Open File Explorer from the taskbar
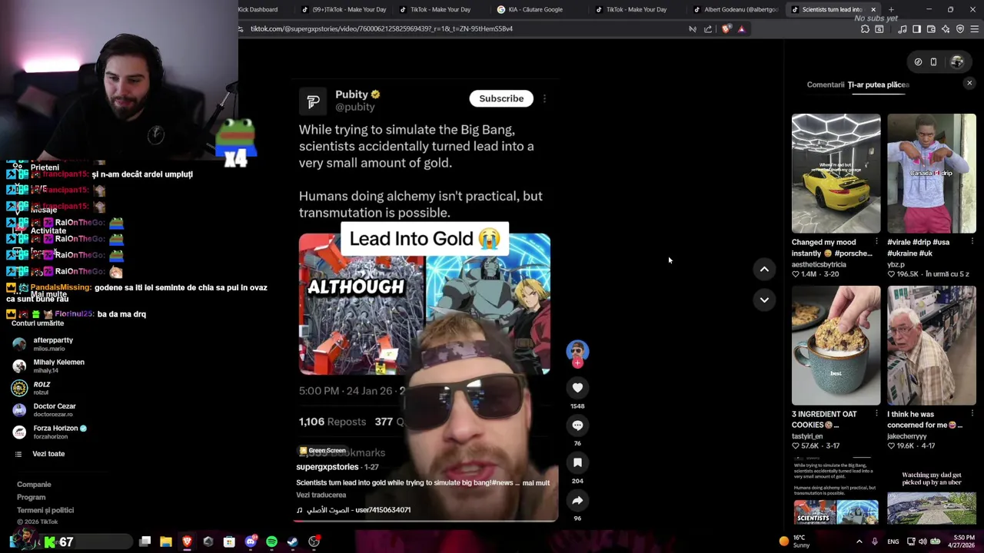This screenshot has width=984, height=553. coord(165,542)
